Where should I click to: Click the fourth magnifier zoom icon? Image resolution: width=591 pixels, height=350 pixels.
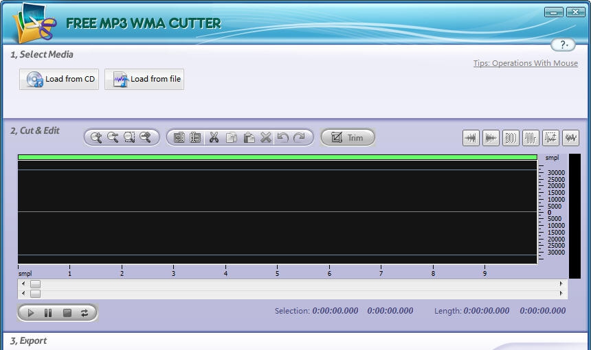(x=146, y=137)
